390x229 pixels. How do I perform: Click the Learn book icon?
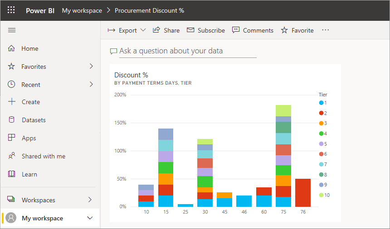click(x=12, y=174)
